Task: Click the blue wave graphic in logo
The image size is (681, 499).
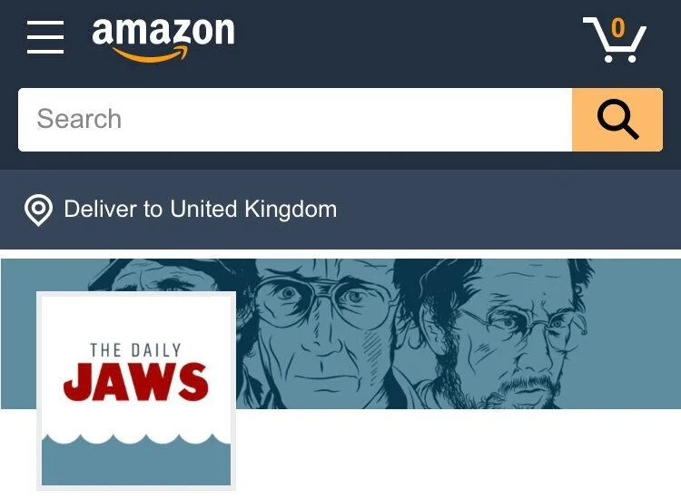Action: click(136, 459)
